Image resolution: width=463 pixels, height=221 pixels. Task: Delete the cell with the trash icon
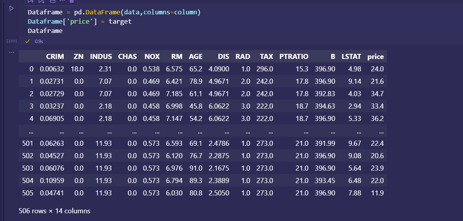pos(71,1)
